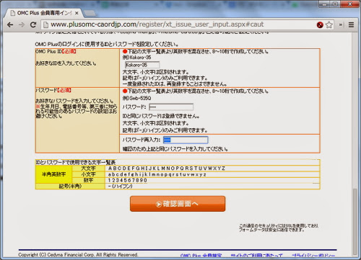Click the 記号(半角) label cell
This screenshot has width=361, height=260.
(x=70, y=187)
